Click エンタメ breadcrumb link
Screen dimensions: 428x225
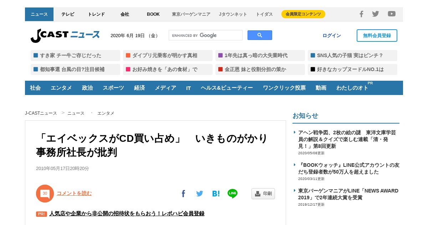click(x=106, y=113)
